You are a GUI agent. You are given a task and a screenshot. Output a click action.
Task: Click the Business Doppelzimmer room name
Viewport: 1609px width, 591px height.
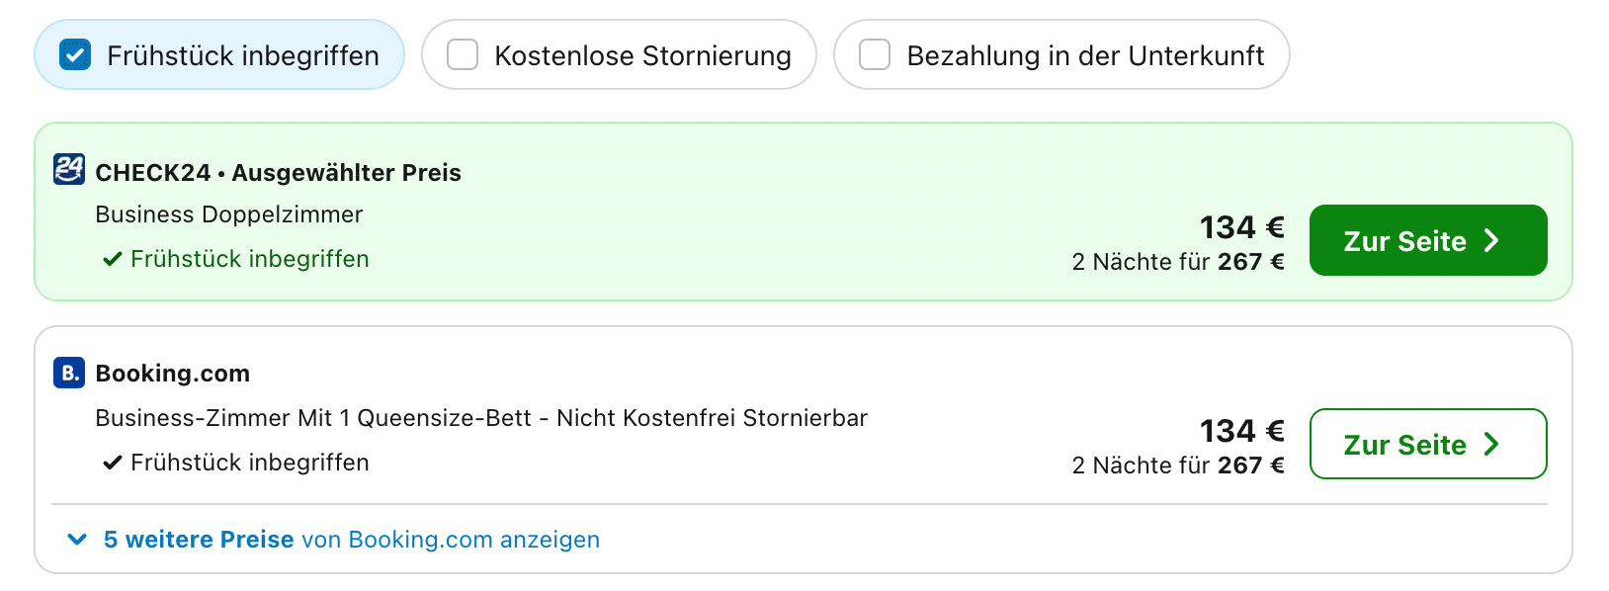[x=228, y=213]
